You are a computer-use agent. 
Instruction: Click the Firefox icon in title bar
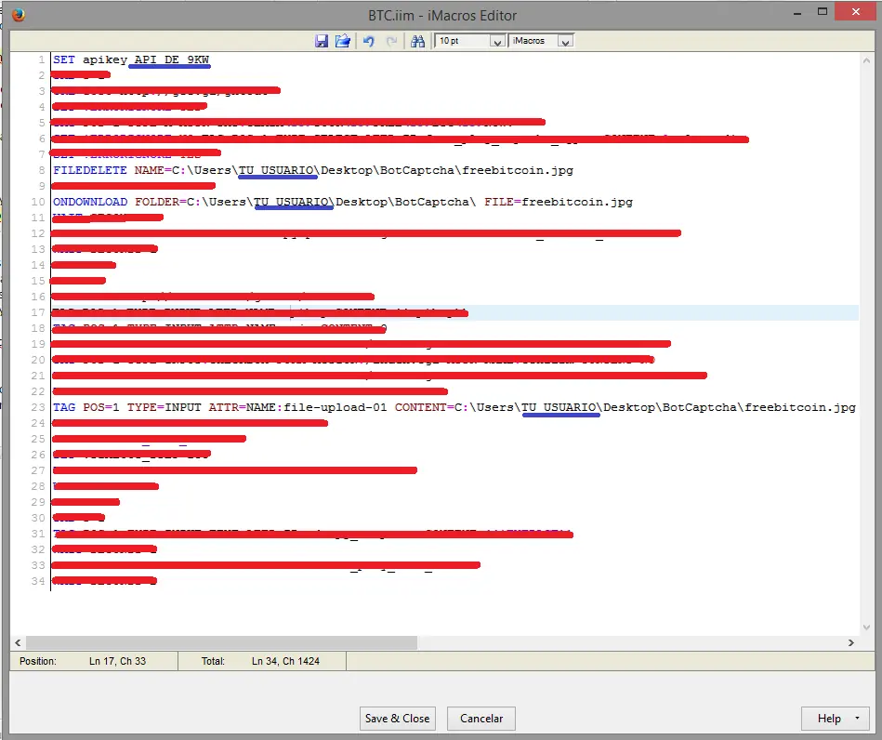pos(18,15)
